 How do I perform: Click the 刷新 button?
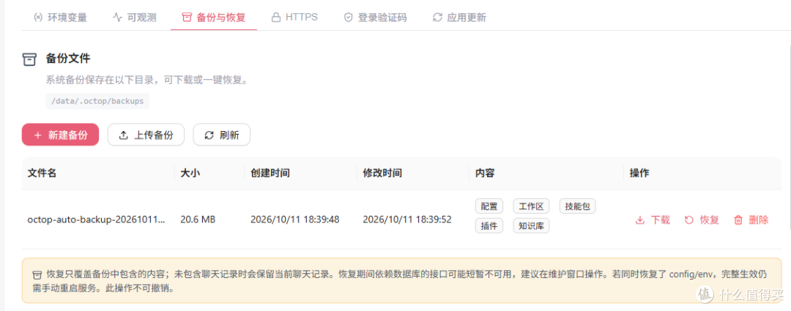[x=221, y=135]
